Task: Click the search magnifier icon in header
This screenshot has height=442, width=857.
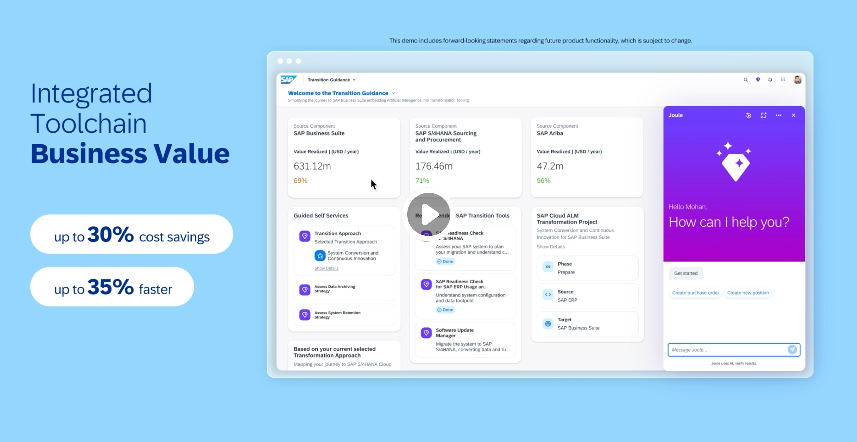Action: 746,80
